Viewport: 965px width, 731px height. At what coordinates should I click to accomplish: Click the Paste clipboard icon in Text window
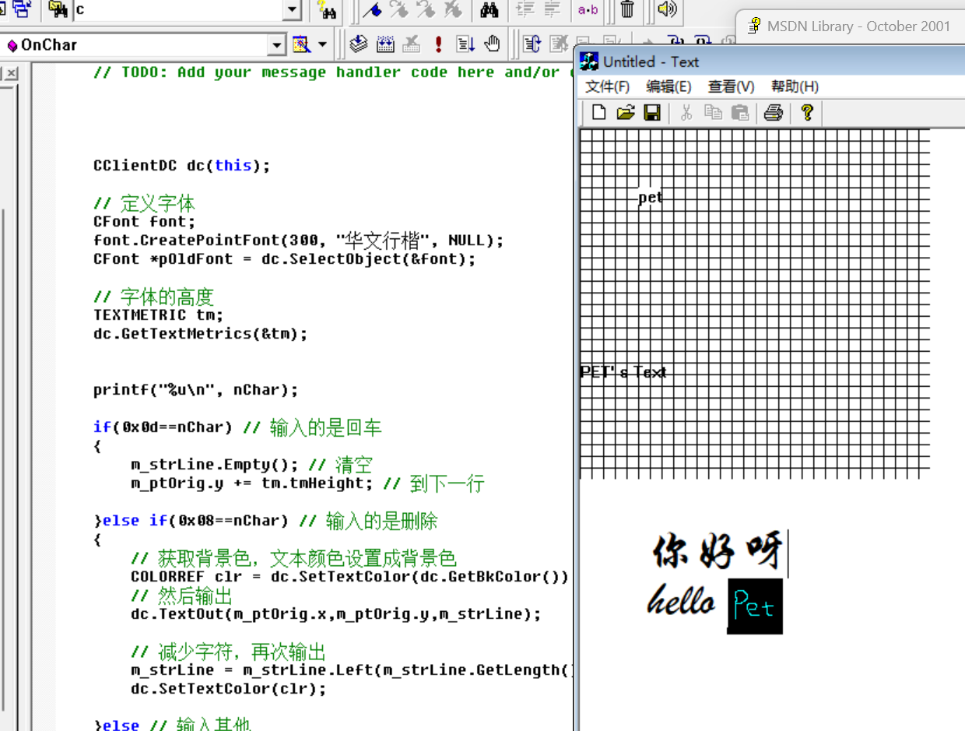[740, 113]
